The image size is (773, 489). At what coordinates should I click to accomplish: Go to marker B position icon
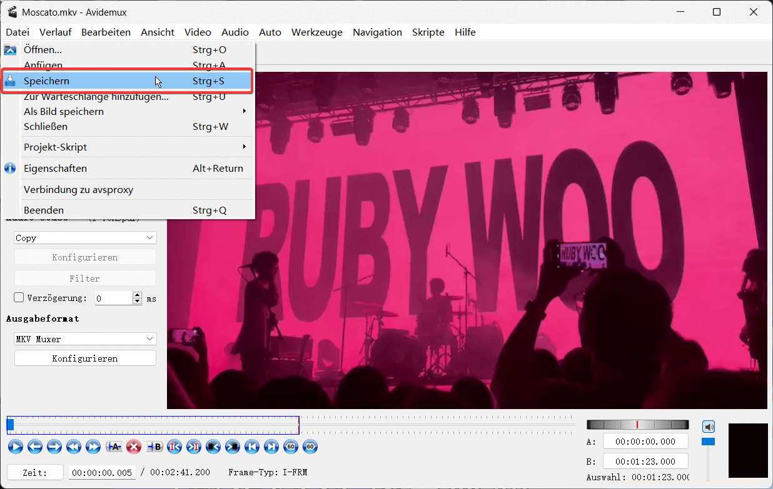[194, 447]
